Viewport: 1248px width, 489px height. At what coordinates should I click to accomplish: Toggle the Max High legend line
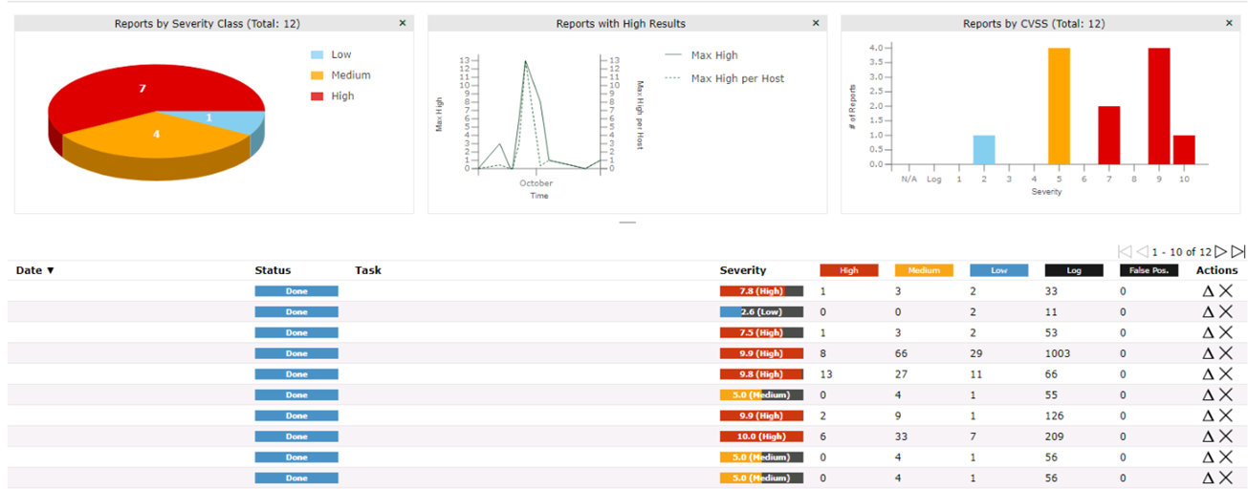point(702,55)
